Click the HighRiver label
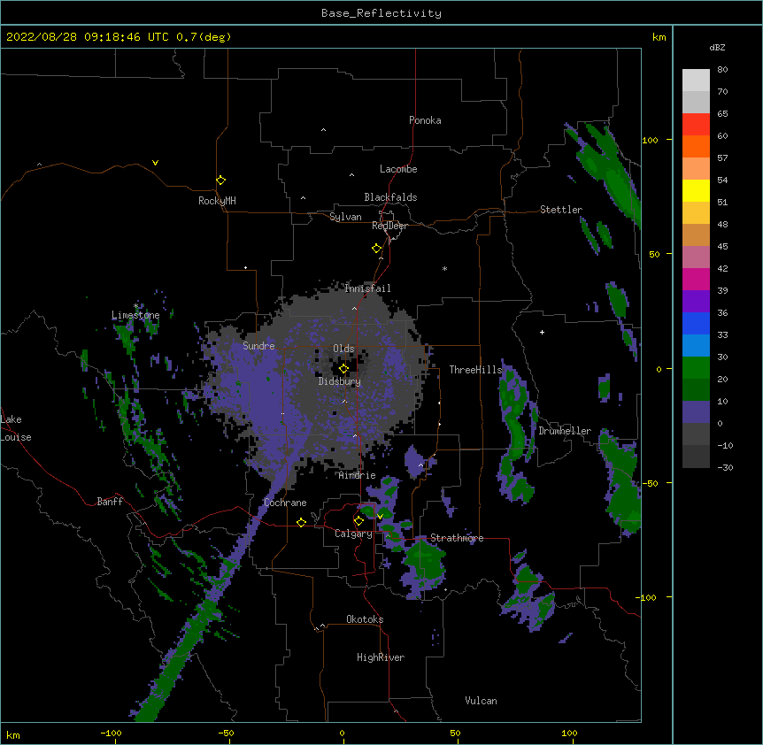 (381, 657)
